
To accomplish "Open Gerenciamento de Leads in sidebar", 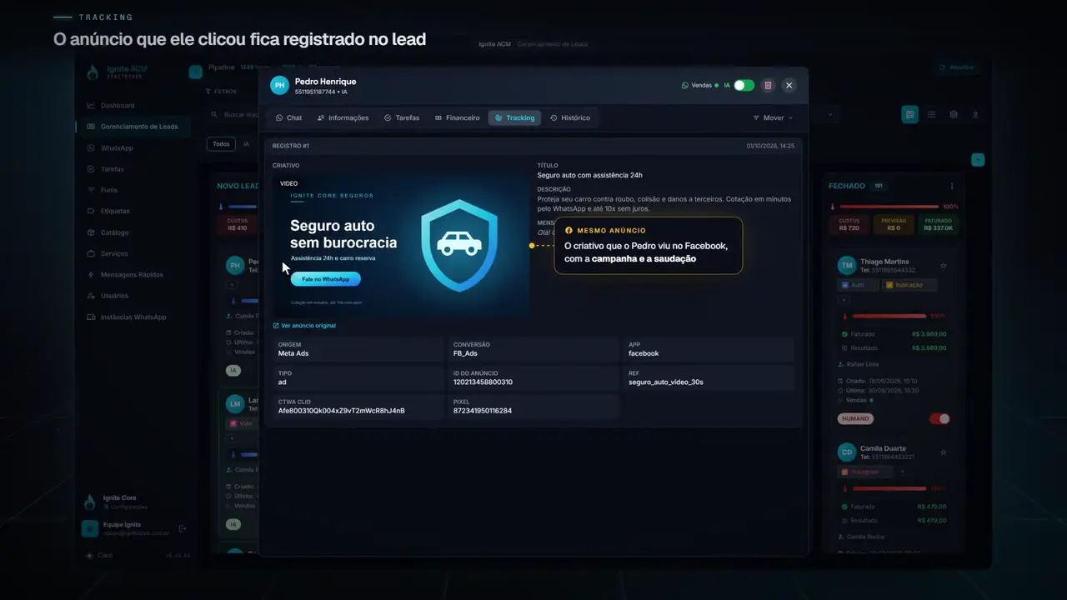I will [133, 127].
